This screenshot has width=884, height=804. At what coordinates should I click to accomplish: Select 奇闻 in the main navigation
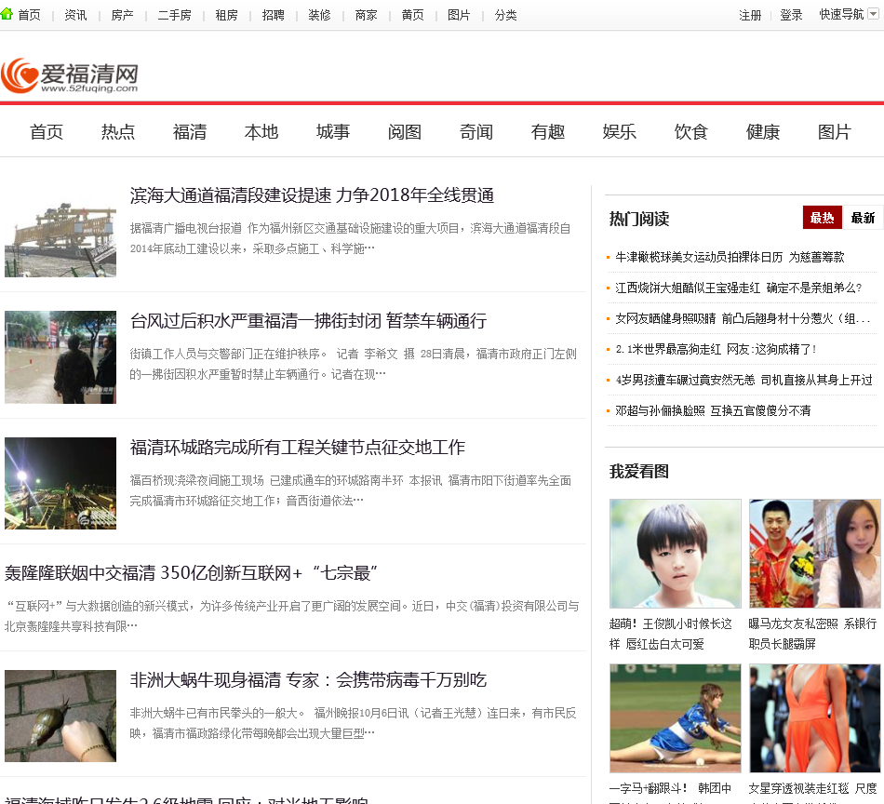(x=475, y=132)
